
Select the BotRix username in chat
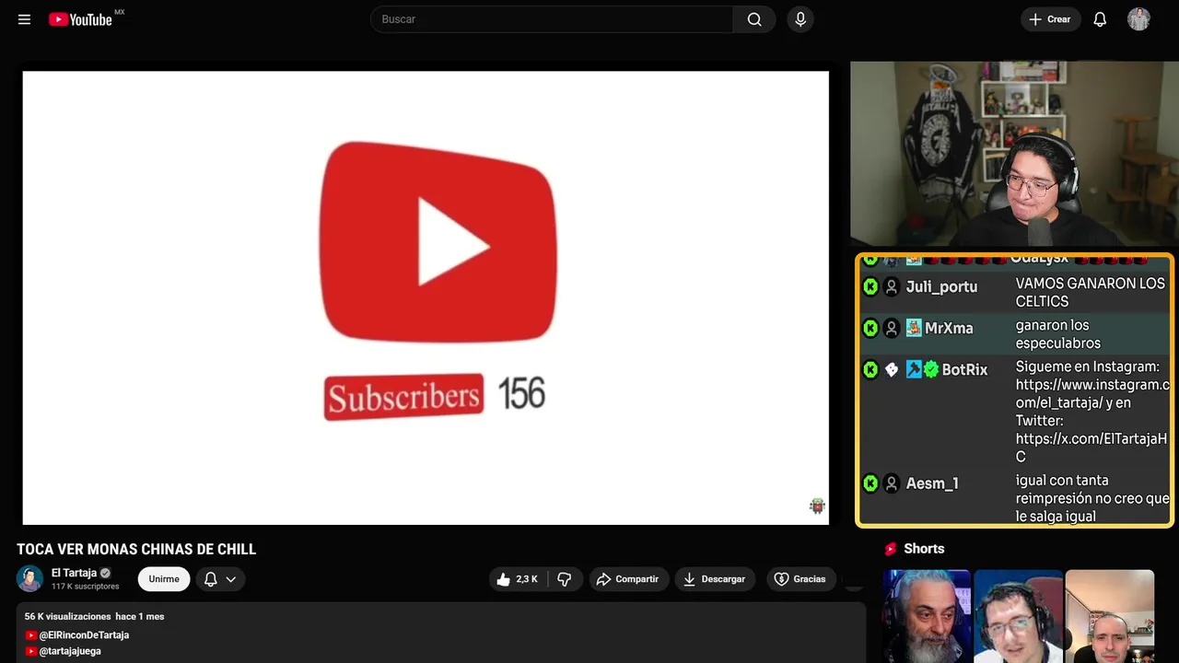click(x=964, y=369)
